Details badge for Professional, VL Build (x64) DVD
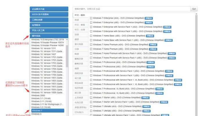Image resolution: width=204 pixels, height=116 pixels. [x=160, y=89]
